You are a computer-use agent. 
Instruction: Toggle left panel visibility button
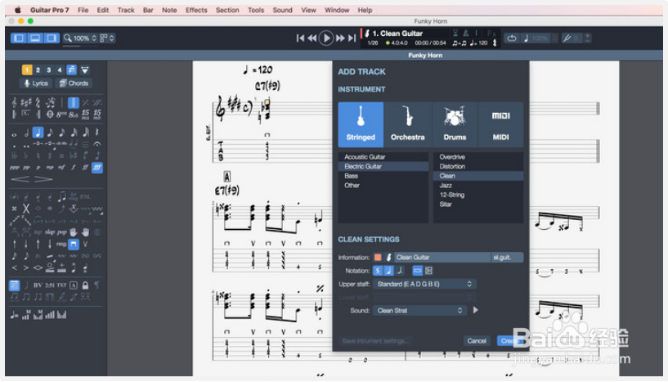pos(19,38)
